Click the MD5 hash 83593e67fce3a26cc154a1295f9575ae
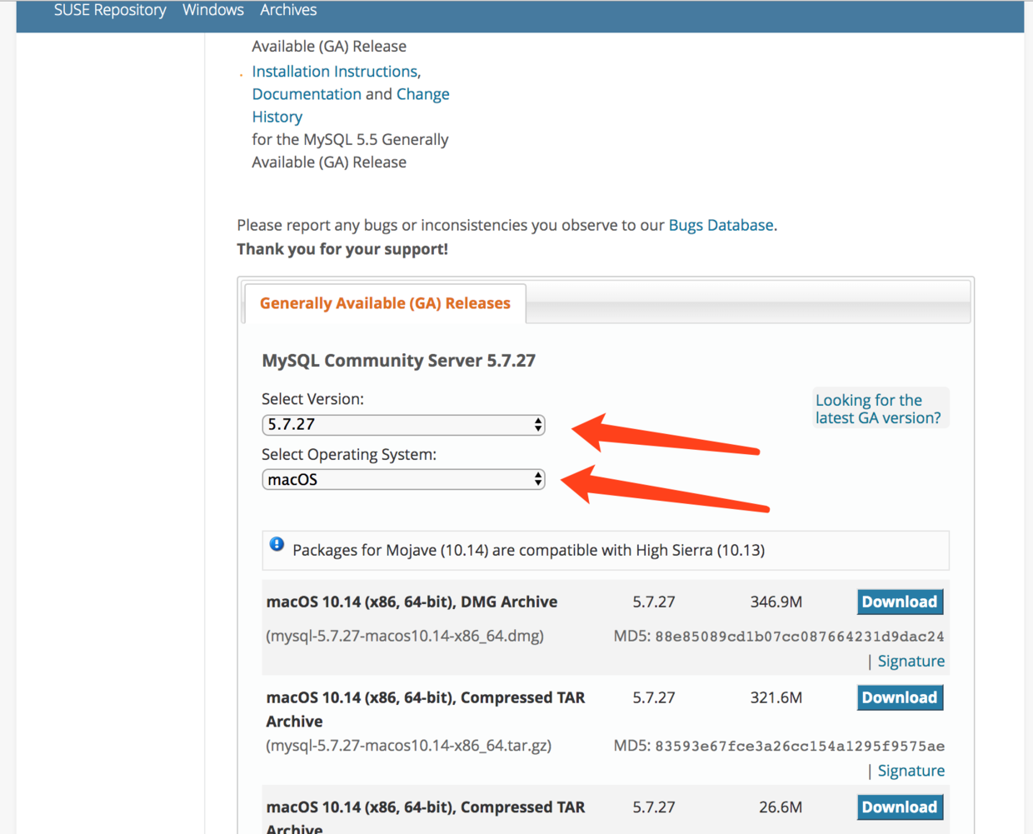 click(800, 747)
